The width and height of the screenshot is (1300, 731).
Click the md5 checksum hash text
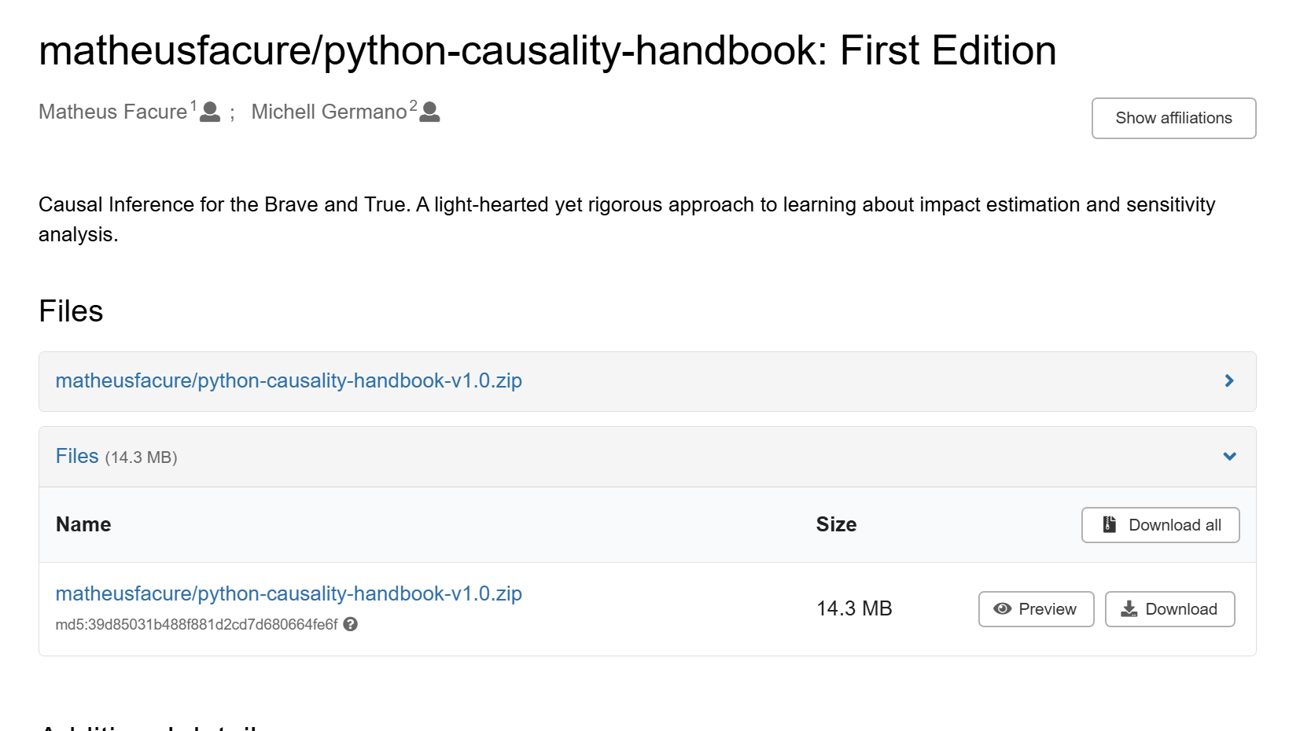(x=197, y=625)
